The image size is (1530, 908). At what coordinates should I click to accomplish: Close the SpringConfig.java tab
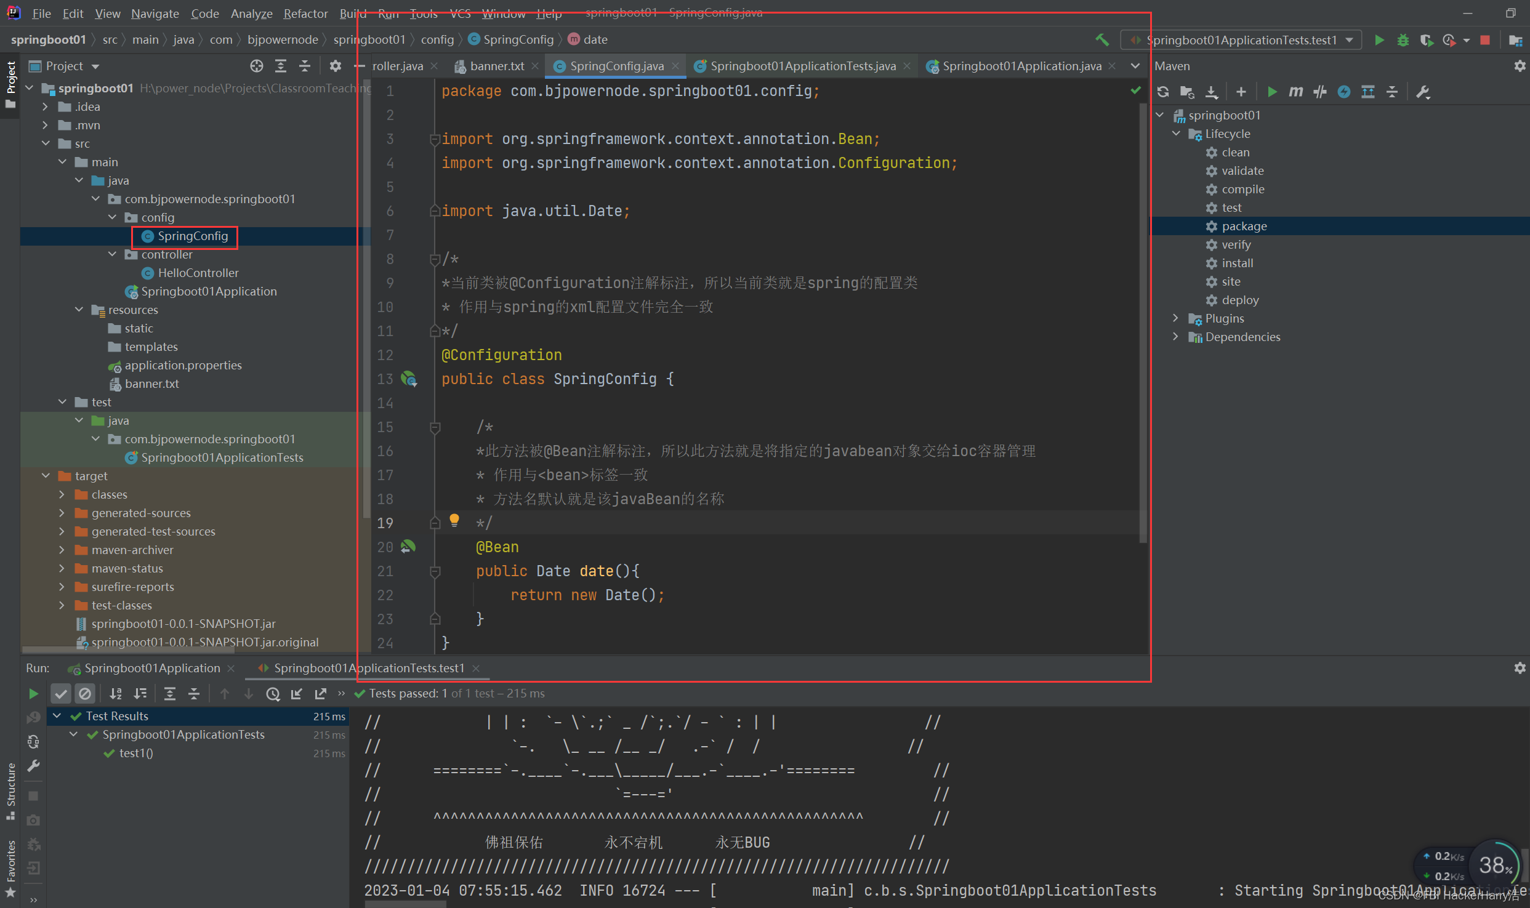[x=675, y=66]
